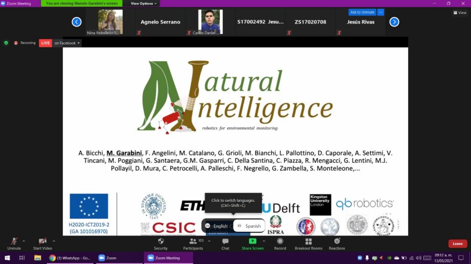Click the green encryption shield icon
The width and height of the screenshot is (471, 264).
(6, 43)
